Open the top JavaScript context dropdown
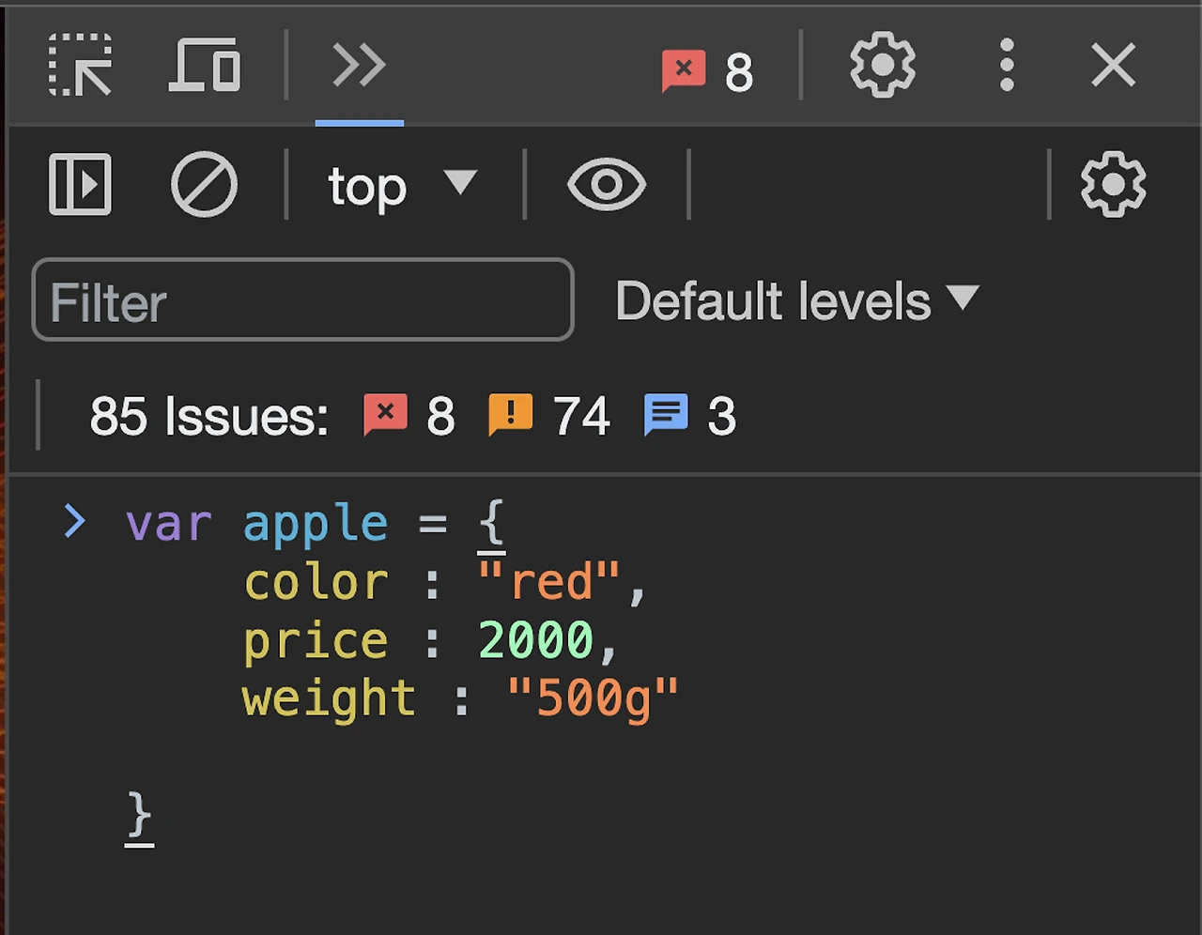Image resolution: width=1202 pixels, height=935 pixels. point(402,185)
